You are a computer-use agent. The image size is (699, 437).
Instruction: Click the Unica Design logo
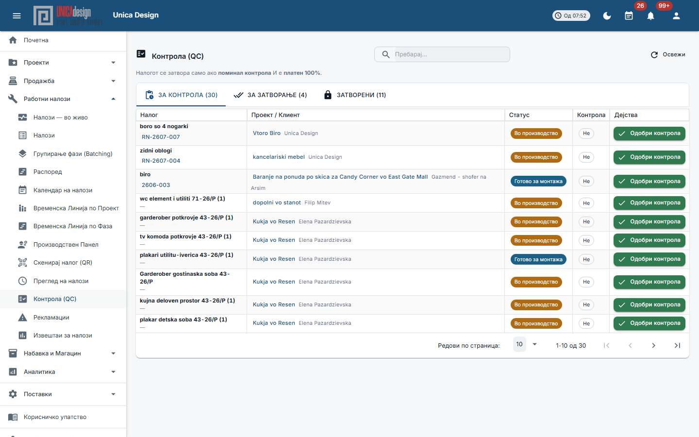click(x=67, y=16)
